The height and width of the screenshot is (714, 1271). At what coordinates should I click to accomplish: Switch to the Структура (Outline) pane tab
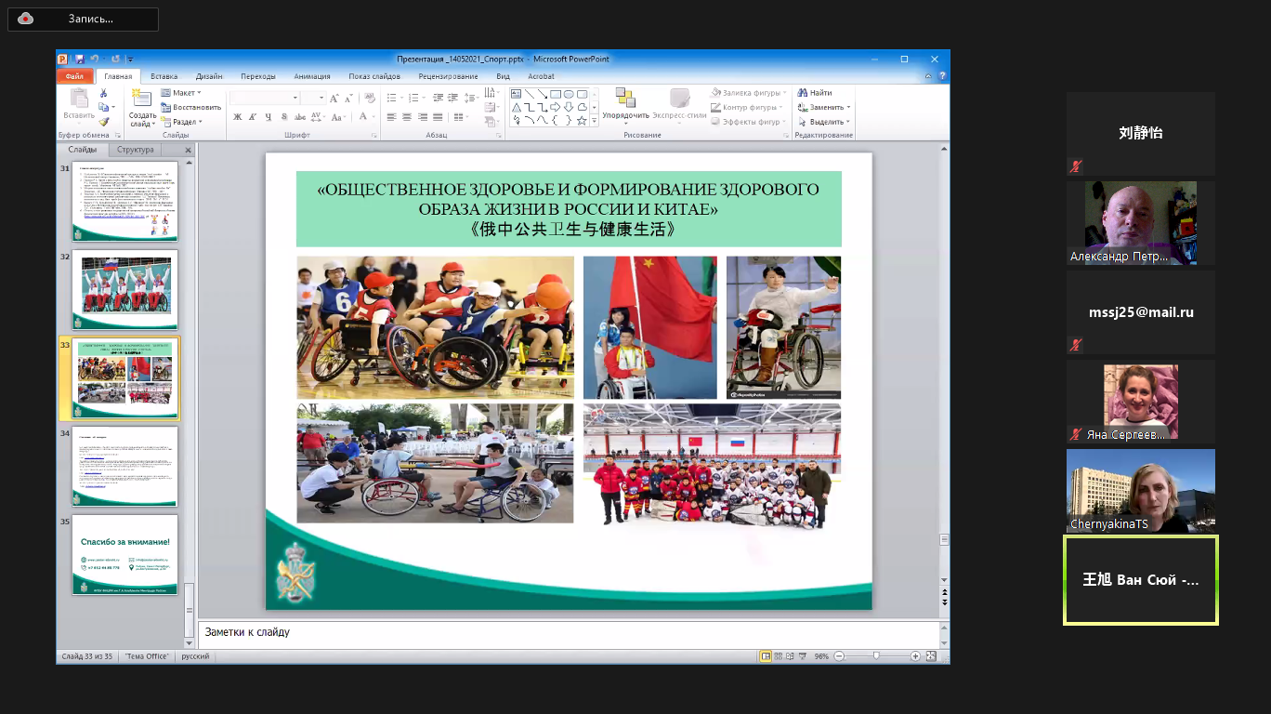(x=136, y=150)
